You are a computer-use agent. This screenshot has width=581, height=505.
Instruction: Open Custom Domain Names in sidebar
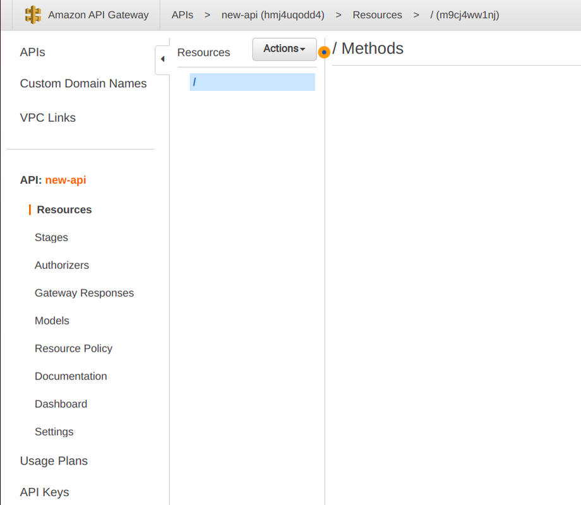tap(83, 83)
